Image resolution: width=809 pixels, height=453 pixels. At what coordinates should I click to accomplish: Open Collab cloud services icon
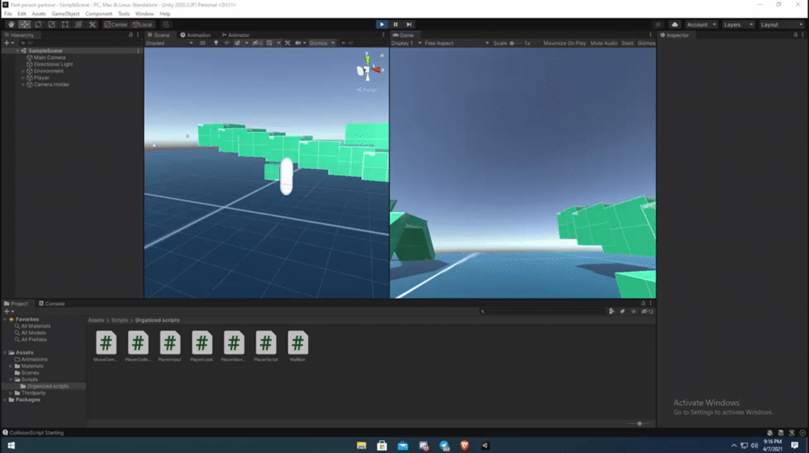(675, 24)
